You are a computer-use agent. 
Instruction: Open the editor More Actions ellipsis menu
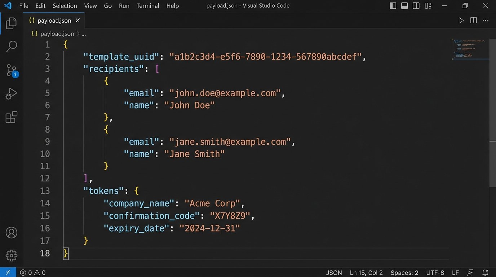[486, 21]
